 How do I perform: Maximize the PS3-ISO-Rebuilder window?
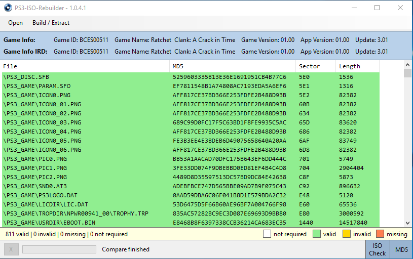point(377,8)
